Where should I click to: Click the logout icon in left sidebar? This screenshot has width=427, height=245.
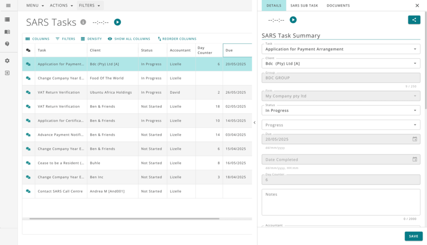(x=7, y=73)
